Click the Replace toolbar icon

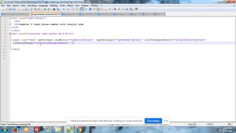[58, 9]
